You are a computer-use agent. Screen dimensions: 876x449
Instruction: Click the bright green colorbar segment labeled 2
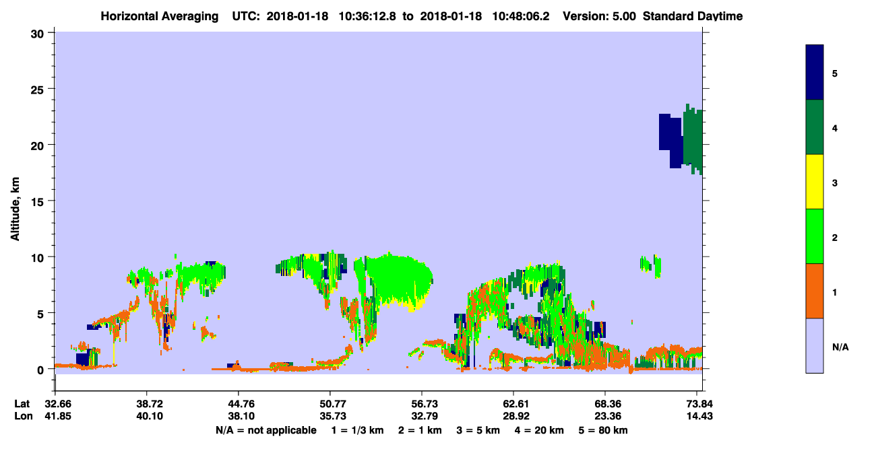pyautogui.click(x=815, y=236)
